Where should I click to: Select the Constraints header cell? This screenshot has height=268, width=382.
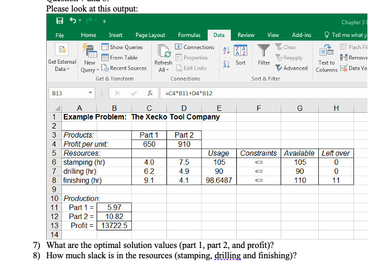click(x=259, y=153)
